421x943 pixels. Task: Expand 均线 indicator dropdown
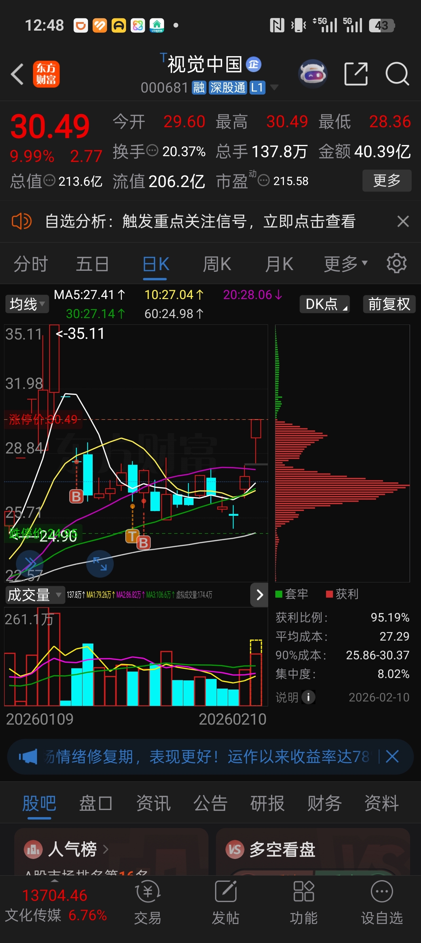pos(27,304)
